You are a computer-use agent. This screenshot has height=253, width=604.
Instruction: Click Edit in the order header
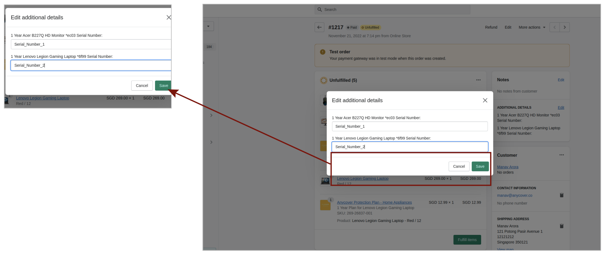click(x=508, y=27)
